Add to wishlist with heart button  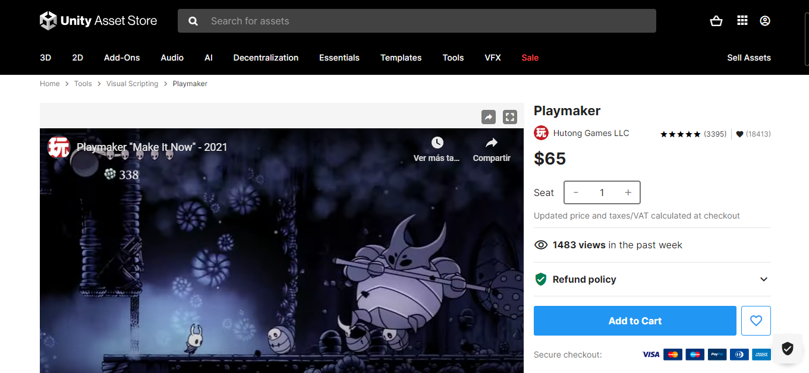click(x=756, y=321)
